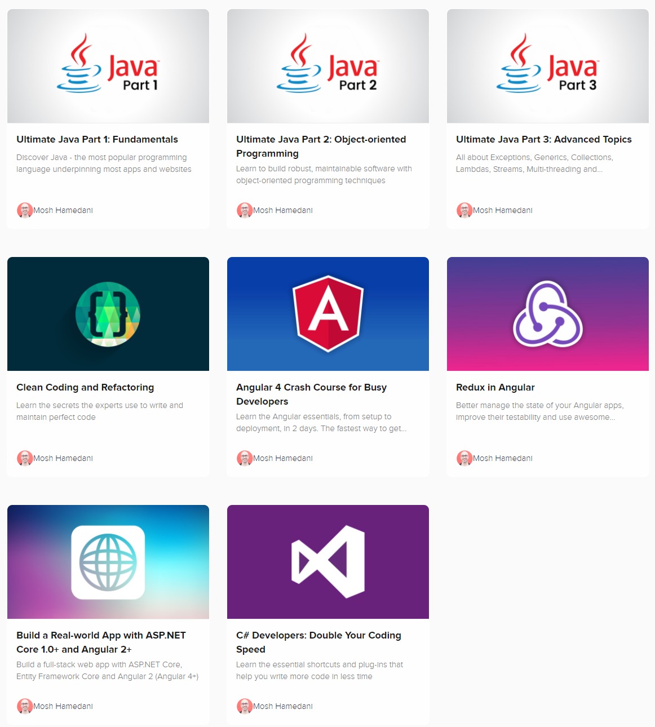The image size is (655, 727).
Task: Click Mosh Hamedani name under Java Part 2
Action: [x=283, y=210]
